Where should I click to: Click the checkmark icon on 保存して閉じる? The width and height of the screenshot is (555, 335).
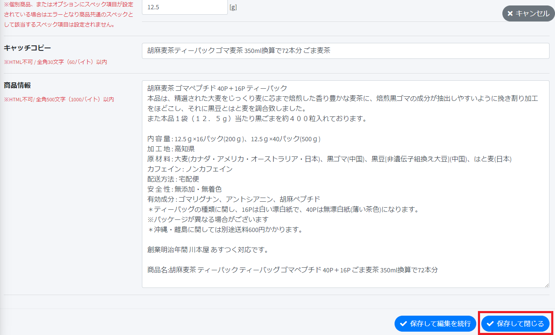point(490,324)
